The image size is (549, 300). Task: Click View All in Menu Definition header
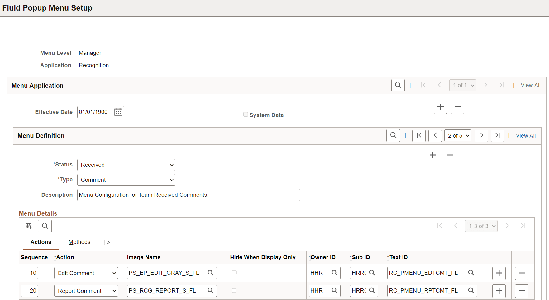click(x=526, y=136)
